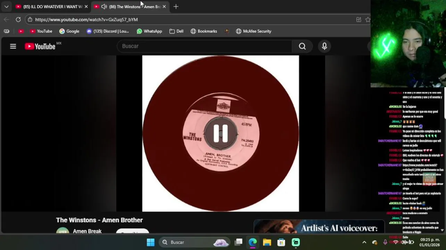
Task: Close 'The Winstons - Amen Bro' tab
Action: pyautogui.click(x=164, y=7)
